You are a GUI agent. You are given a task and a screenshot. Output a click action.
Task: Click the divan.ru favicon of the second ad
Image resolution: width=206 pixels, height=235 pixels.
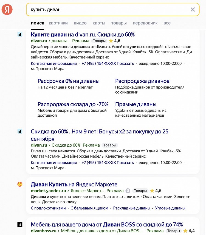(x=20, y=132)
